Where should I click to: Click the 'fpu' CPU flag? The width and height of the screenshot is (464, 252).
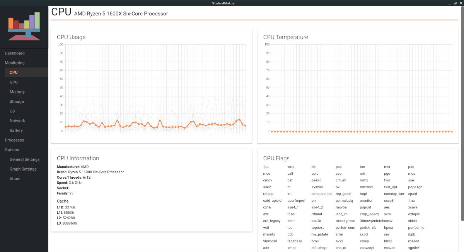pos(266,167)
